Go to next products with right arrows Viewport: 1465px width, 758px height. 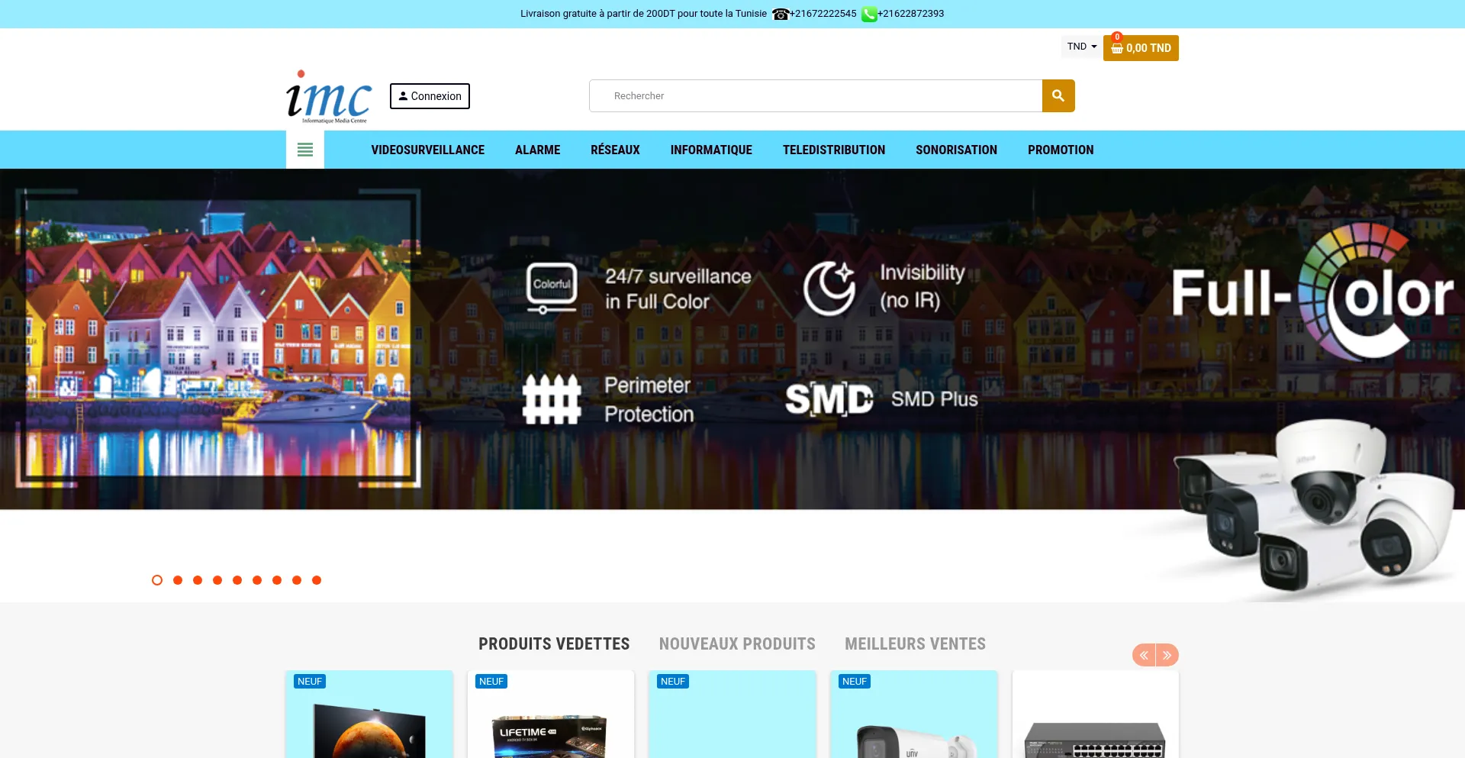1167,655
